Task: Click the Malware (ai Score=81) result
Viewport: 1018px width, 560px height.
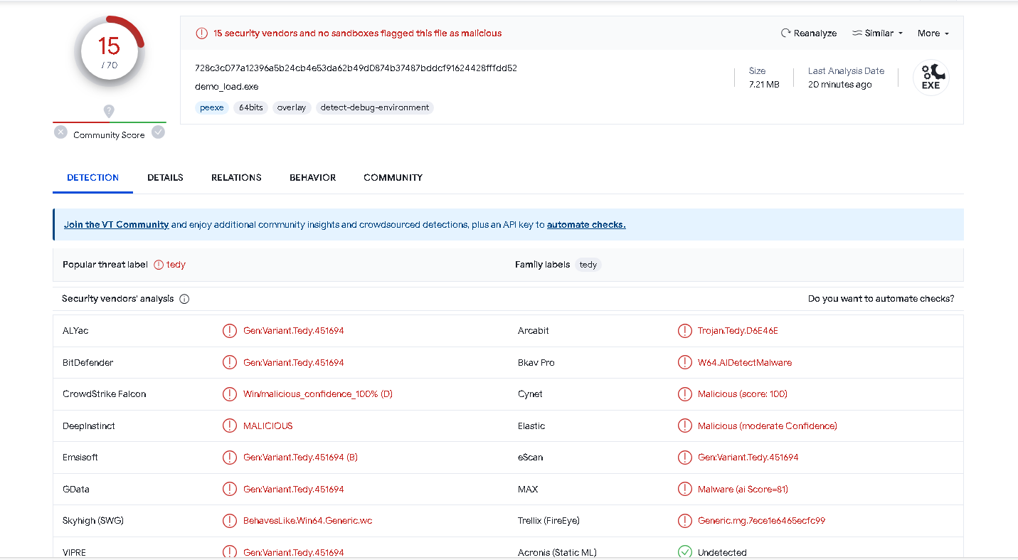Action: (x=743, y=490)
